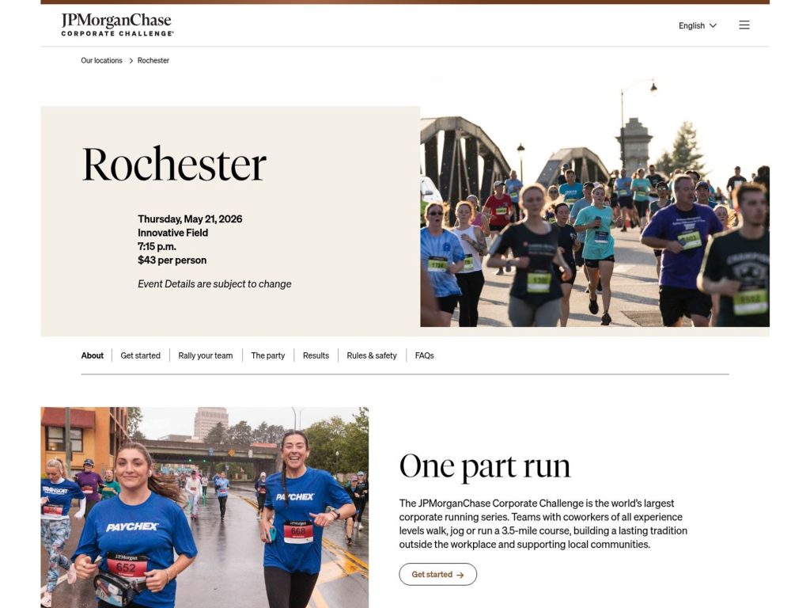Open the Results tab
Screen dimensions: 810x608
(316, 355)
